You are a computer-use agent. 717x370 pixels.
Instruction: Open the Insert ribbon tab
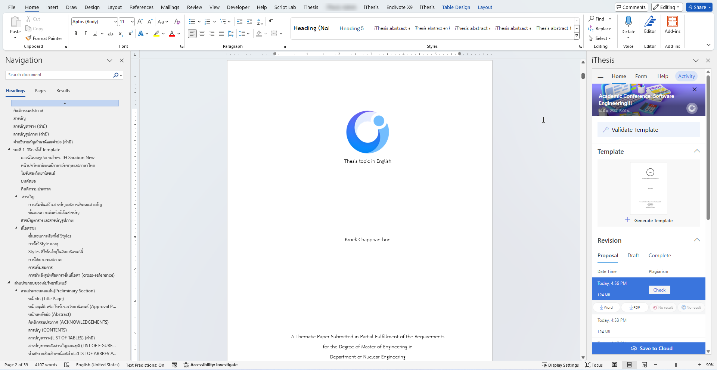tap(52, 7)
